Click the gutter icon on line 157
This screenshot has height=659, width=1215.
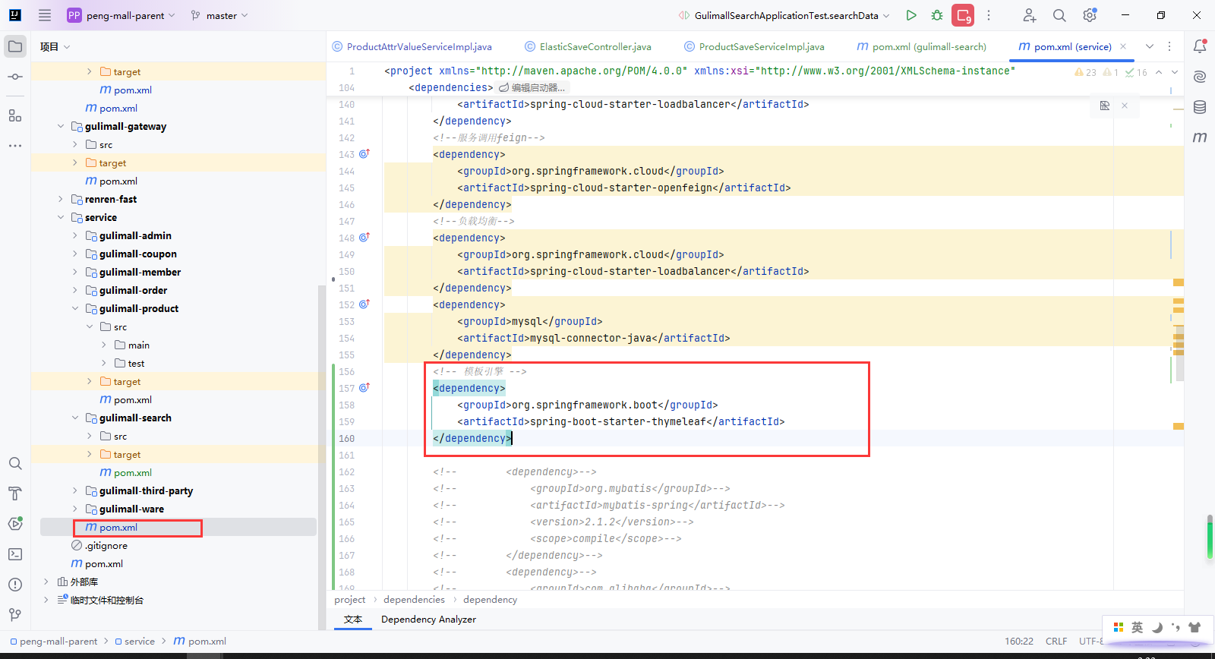click(x=364, y=387)
